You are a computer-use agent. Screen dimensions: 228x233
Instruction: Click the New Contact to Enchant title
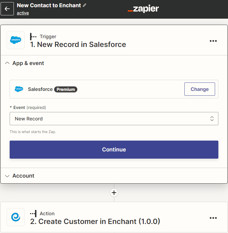click(x=49, y=5)
